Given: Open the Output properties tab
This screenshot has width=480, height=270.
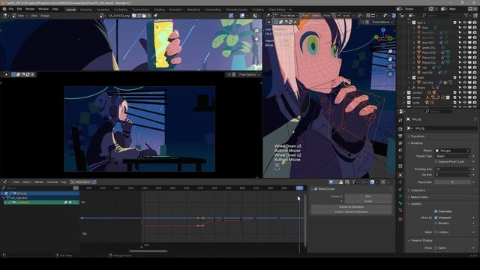Looking at the screenshot, I should coord(400,136).
